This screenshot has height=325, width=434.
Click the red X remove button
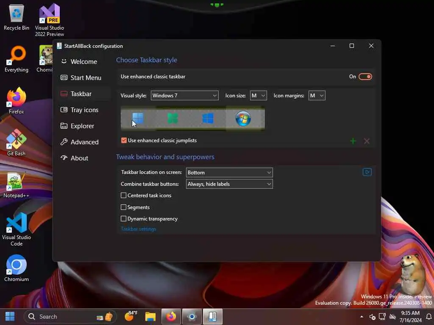367,141
